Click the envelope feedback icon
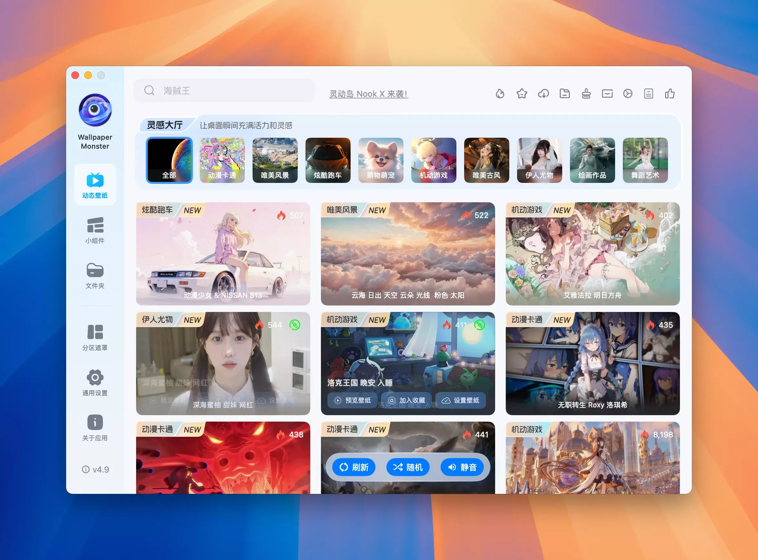The width and height of the screenshot is (758, 560). tap(607, 94)
